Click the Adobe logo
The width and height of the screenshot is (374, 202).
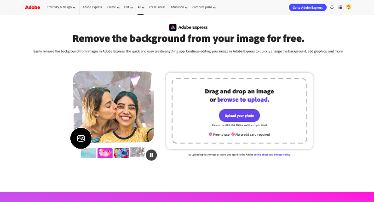point(33,7)
